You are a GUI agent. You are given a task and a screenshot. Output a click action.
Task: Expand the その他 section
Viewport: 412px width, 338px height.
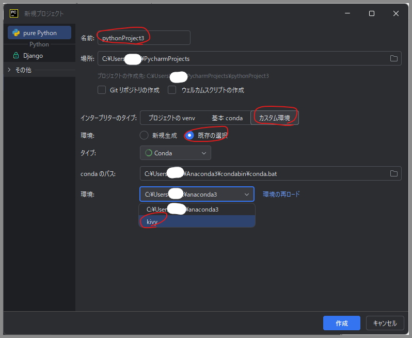coord(9,70)
